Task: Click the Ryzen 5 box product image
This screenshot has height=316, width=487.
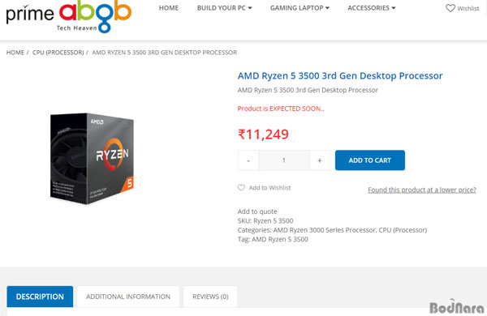Action: (x=93, y=159)
